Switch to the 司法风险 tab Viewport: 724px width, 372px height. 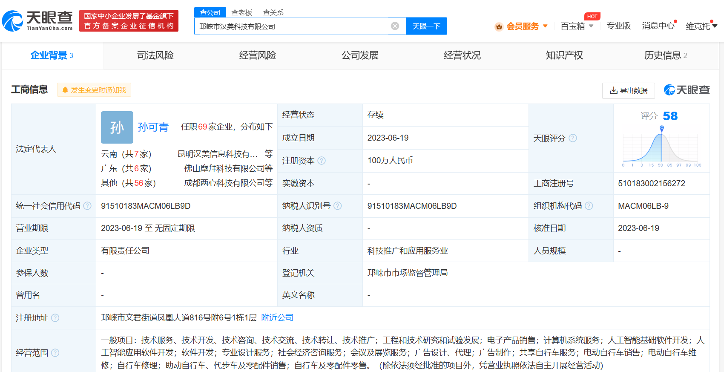pos(155,55)
